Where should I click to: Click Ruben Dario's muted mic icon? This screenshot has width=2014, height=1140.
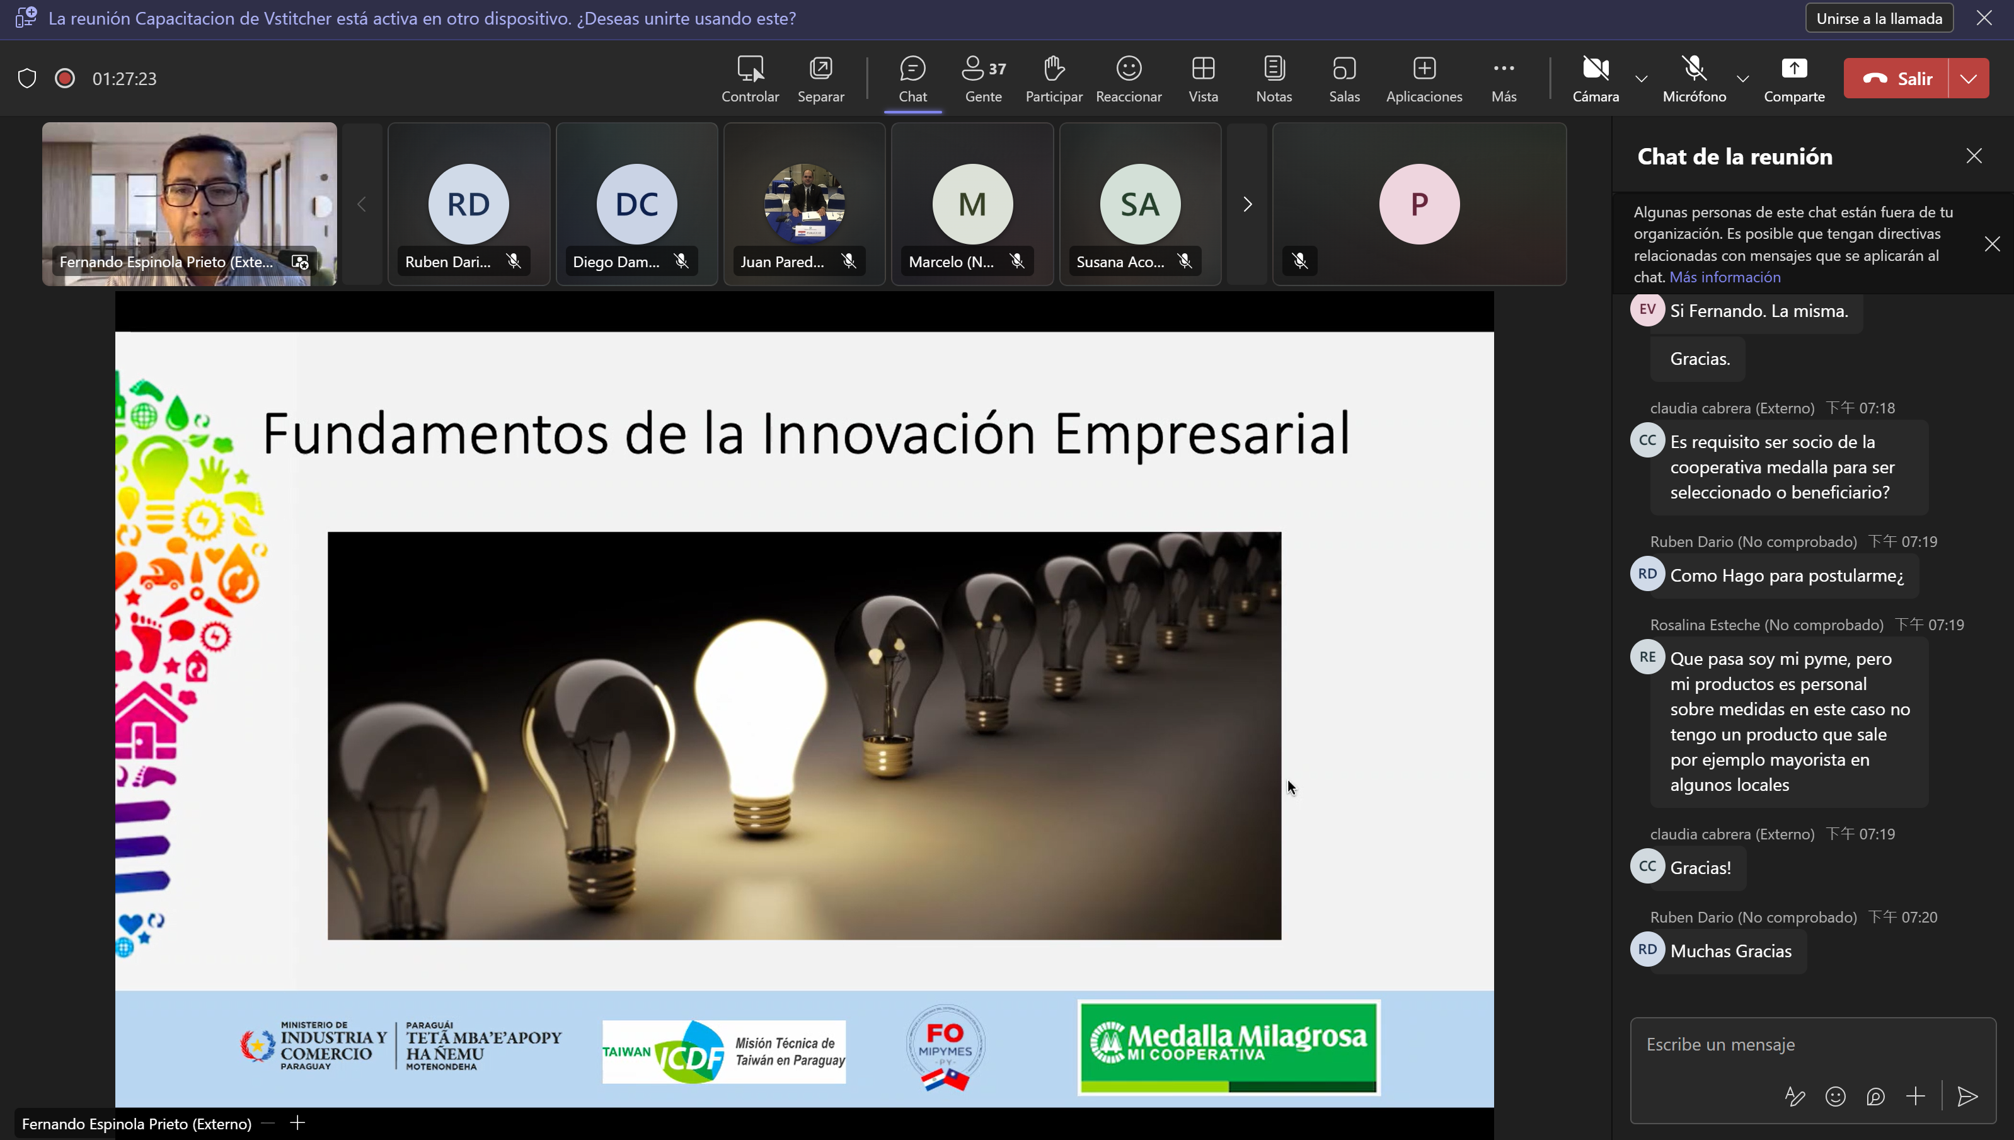(514, 262)
